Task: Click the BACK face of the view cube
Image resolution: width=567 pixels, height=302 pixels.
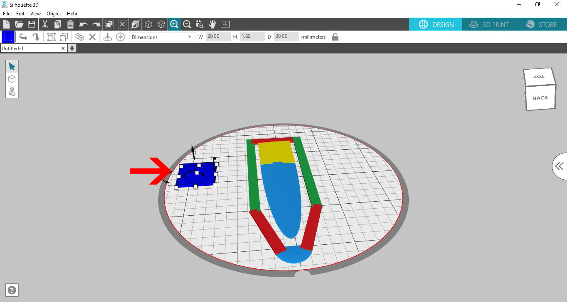Action: pyautogui.click(x=540, y=98)
